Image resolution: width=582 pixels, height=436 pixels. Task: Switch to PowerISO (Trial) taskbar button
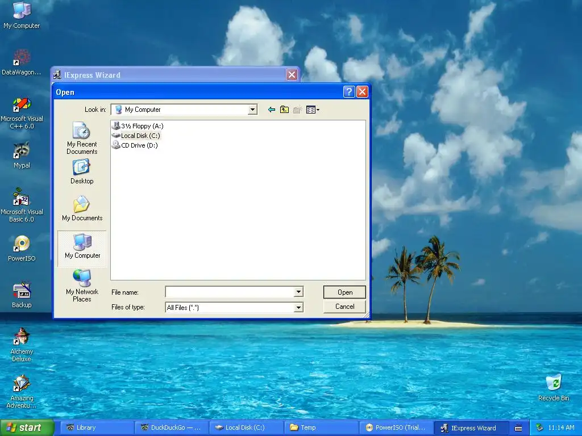click(x=396, y=427)
